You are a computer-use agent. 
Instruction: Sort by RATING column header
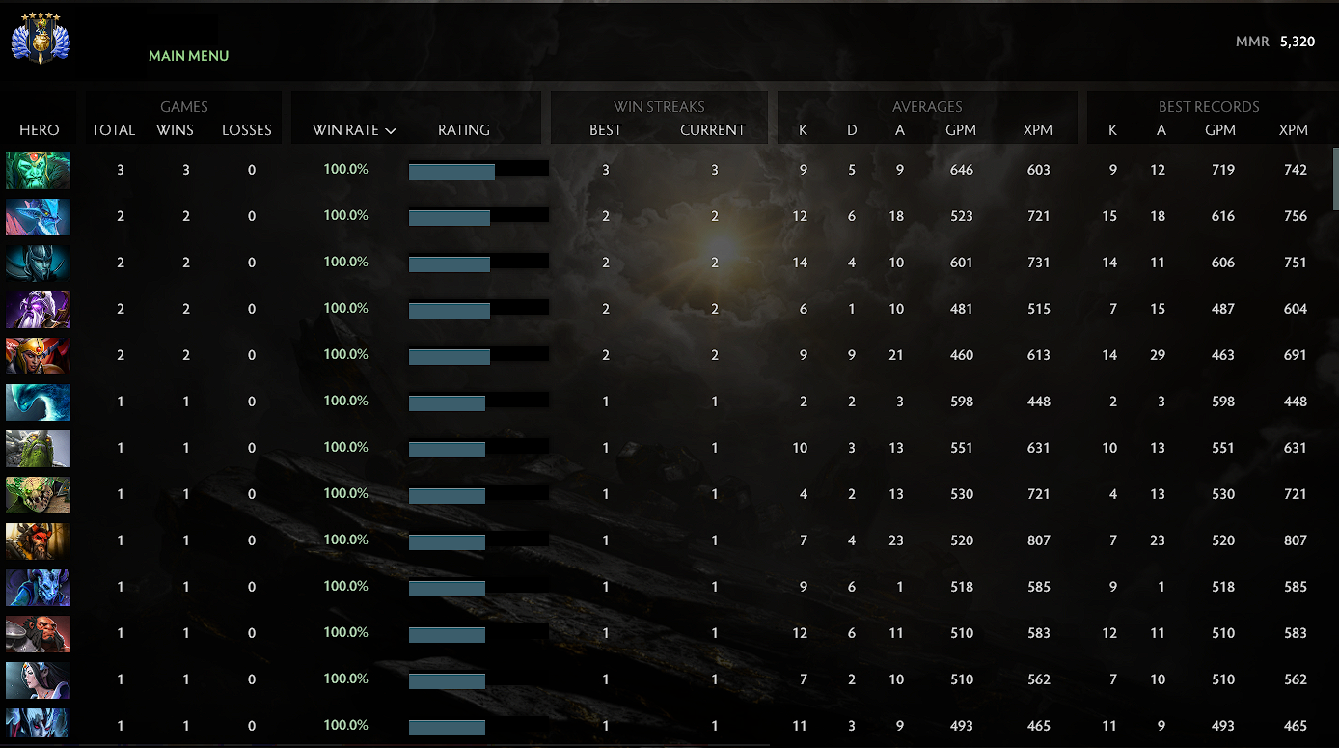click(x=464, y=130)
